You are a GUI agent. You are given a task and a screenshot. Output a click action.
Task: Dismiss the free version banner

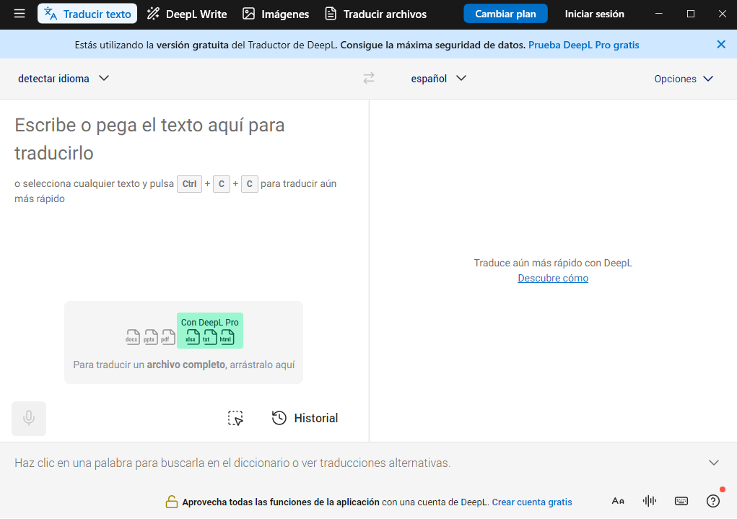click(x=721, y=44)
